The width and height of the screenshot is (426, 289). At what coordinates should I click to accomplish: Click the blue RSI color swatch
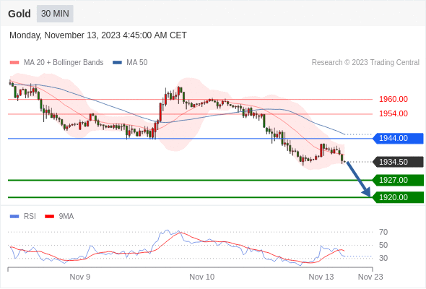point(14,217)
